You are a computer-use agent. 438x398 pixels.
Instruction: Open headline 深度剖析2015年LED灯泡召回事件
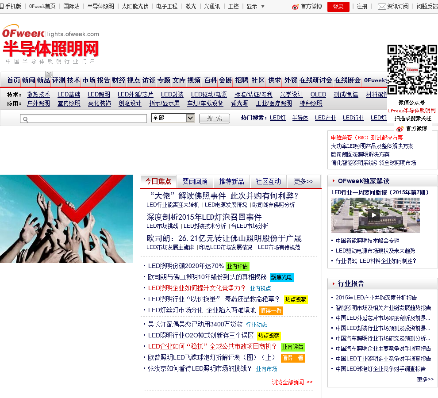(x=204, y=217)
